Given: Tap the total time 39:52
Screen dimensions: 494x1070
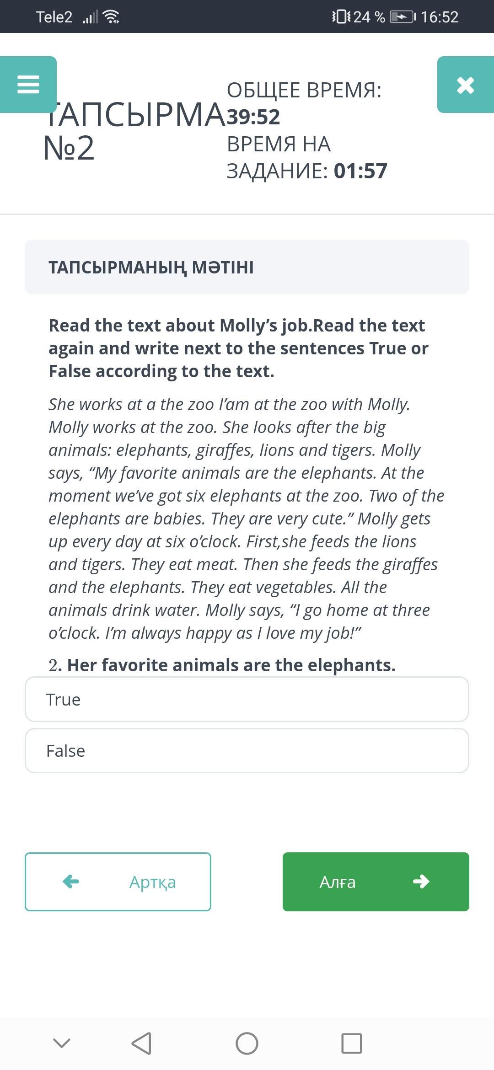Looking at the screenshot, I should pos(253,117).
